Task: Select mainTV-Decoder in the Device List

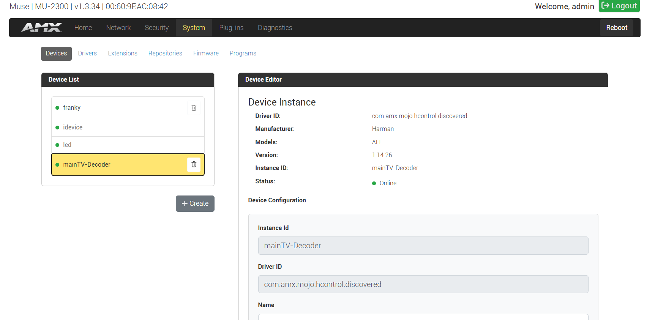Action: pyautogui.click(x=87, y=165)
